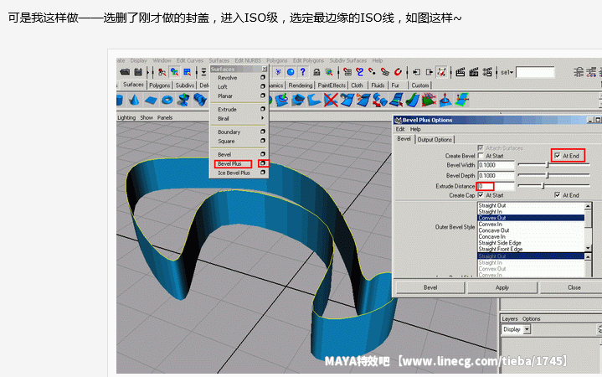Viewport: 602px width, 377px height.
Task: Click the input operations arrow icon
Action: (417, 72)
